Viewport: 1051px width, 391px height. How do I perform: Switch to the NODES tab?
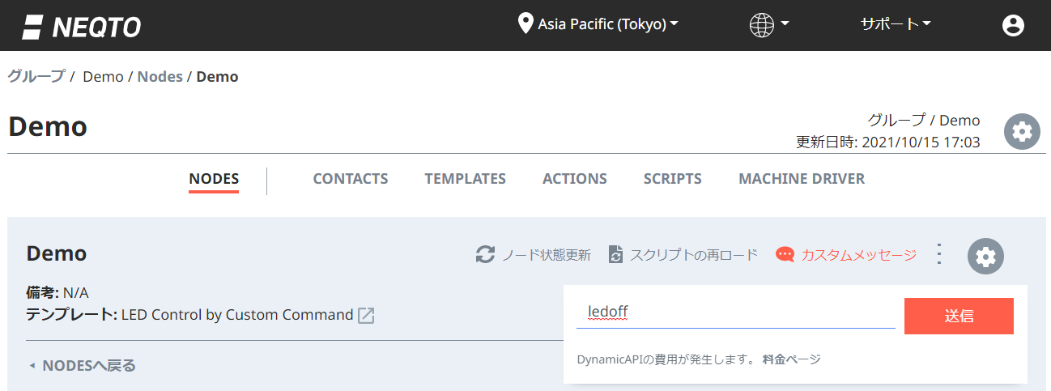214,179
